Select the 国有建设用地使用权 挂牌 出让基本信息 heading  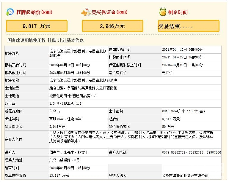click(46, 41)
